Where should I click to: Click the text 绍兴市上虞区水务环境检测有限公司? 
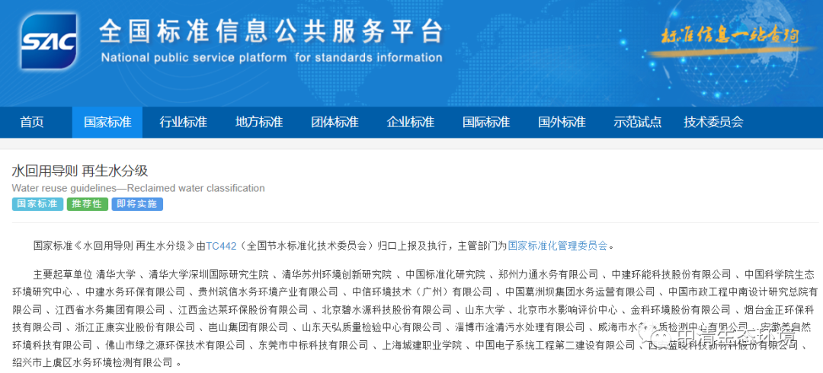tap(92, 362)
